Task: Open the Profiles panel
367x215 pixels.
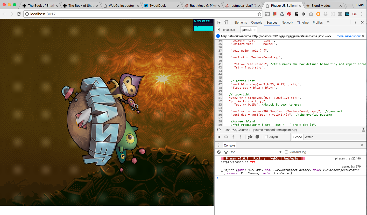Action: 318,23
